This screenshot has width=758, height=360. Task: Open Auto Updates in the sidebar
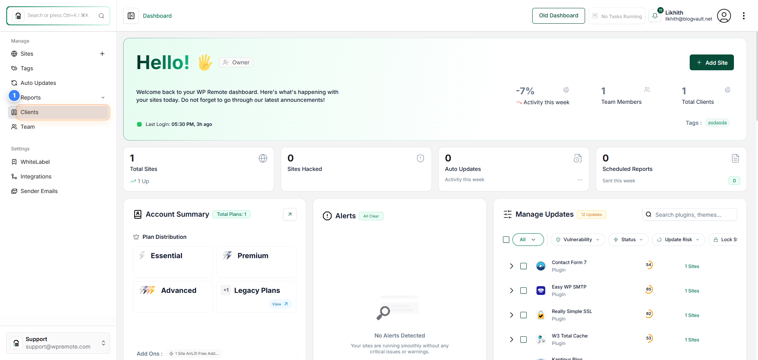point(38,83)
